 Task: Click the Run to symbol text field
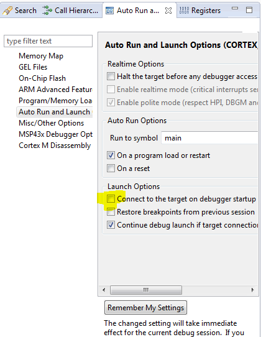pos(209,138)
